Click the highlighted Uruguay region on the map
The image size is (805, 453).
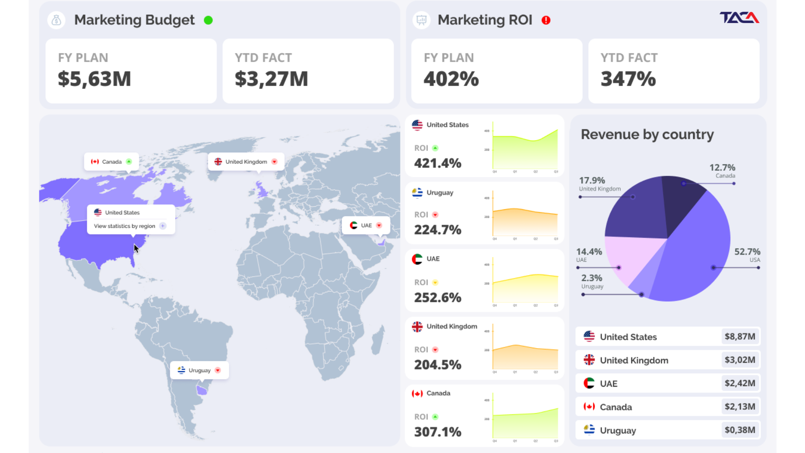pos(202,391)
